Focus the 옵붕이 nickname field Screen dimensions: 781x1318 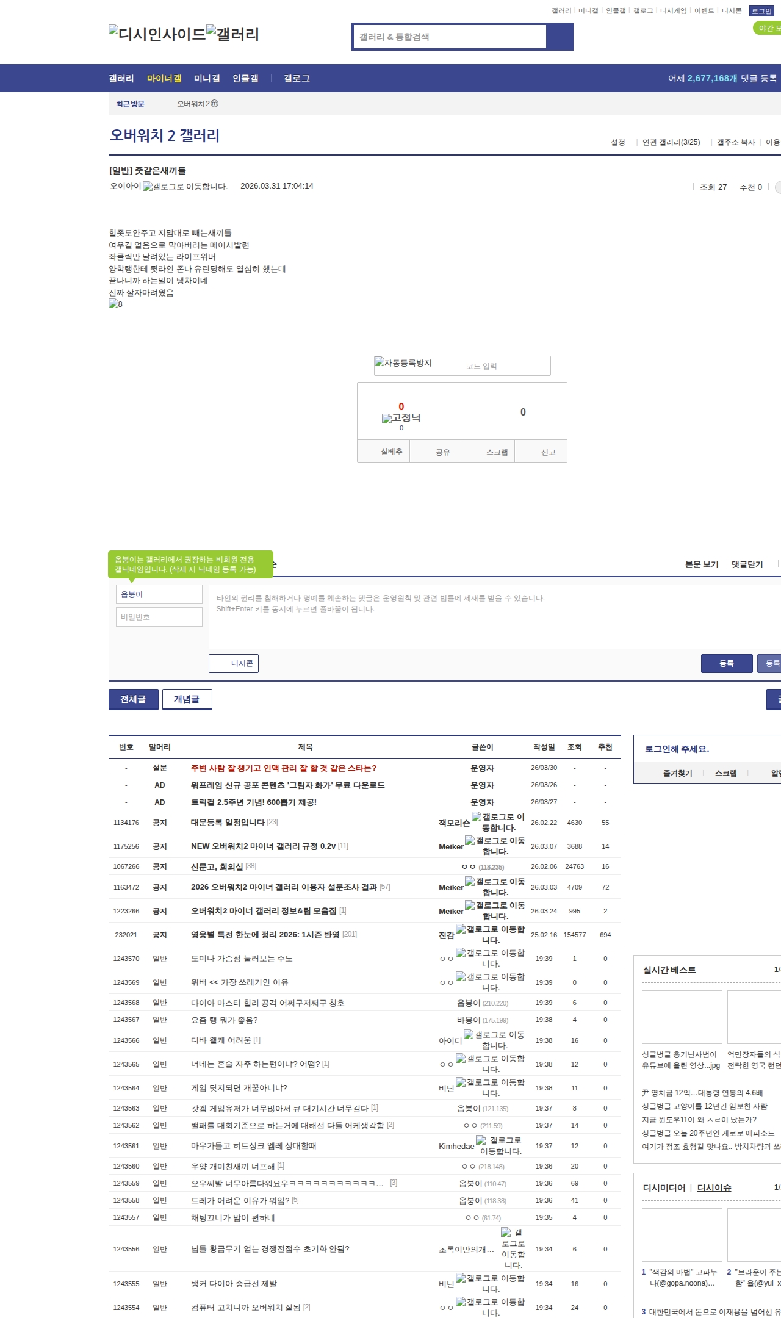[x=159, y=594]
